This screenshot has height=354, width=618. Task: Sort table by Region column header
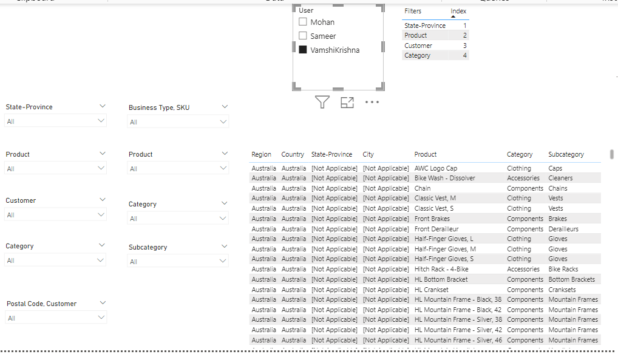tap(261, 154)
